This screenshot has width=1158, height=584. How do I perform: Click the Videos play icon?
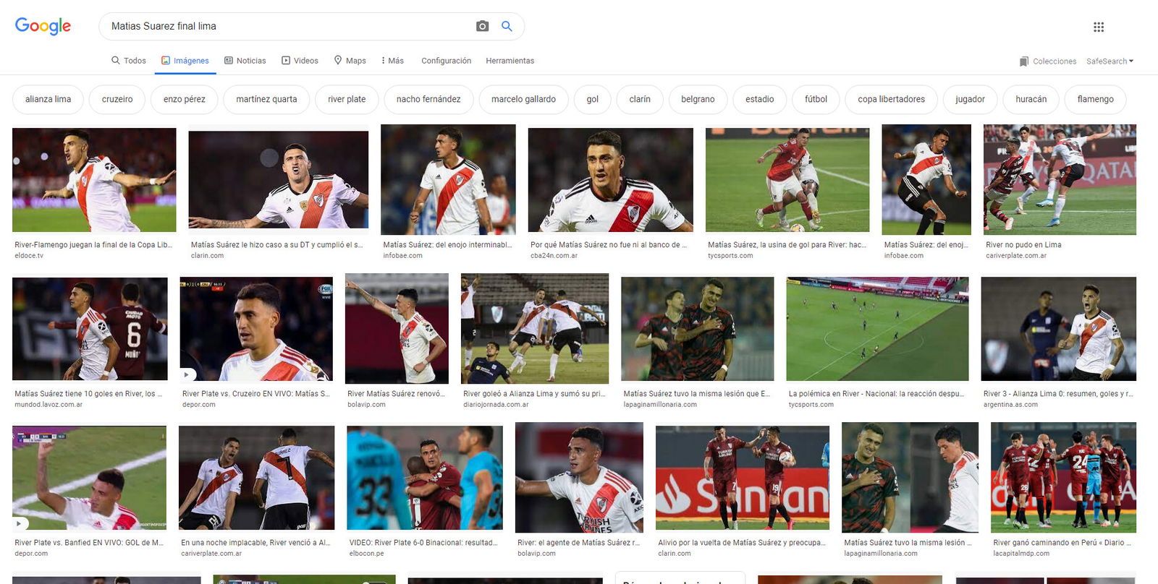(286, 61)
